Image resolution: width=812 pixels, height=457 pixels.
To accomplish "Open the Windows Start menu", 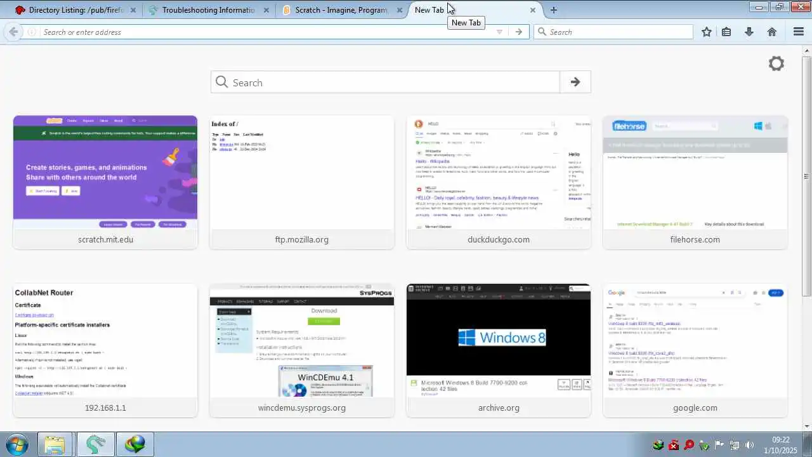I will point(17,445).
